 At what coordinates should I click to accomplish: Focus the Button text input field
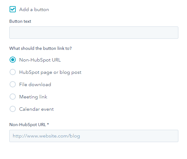click(94, 33)
